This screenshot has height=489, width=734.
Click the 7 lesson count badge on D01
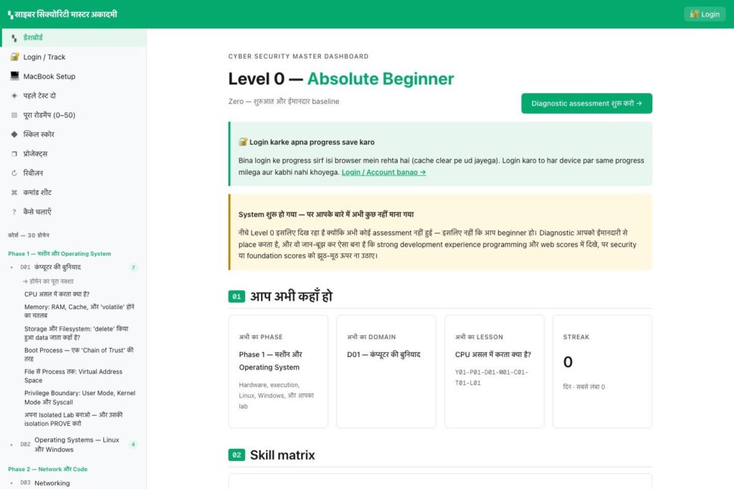pos(133,267)
